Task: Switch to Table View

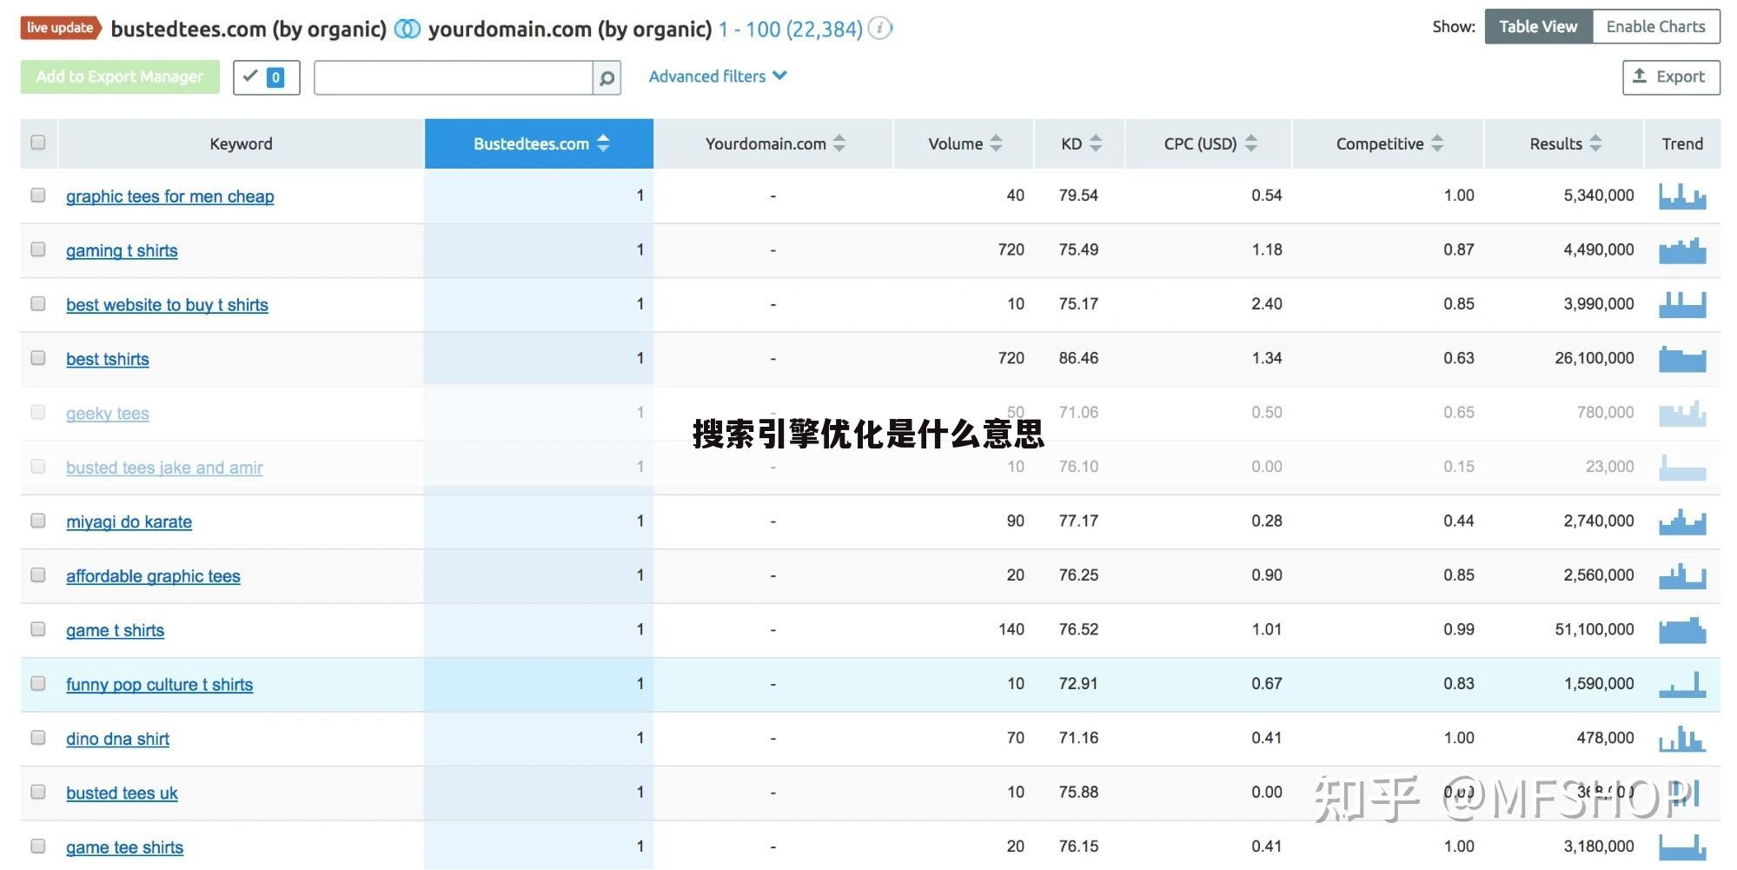Action: (1538, 26)
